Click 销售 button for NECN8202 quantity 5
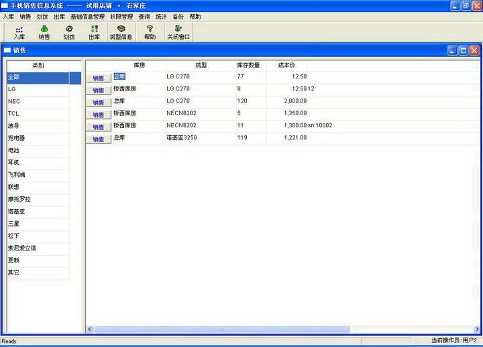Viewport: 483px width, 347px height. click(98, 115)
